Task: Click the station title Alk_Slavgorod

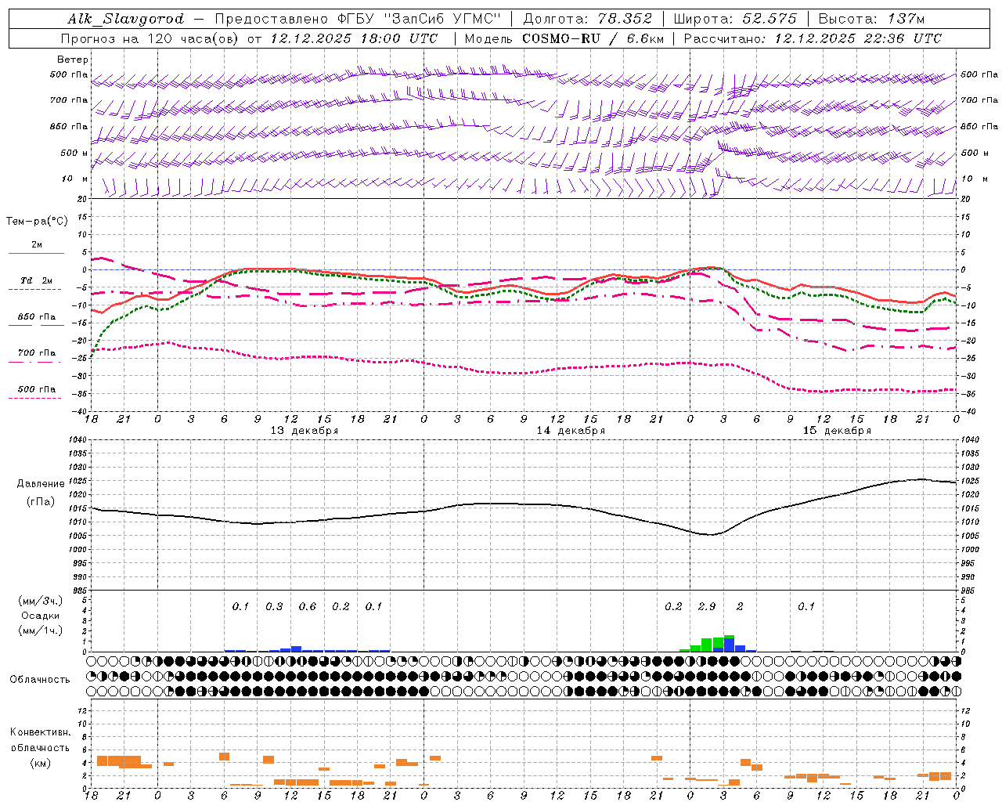Action: coord(125,19)
